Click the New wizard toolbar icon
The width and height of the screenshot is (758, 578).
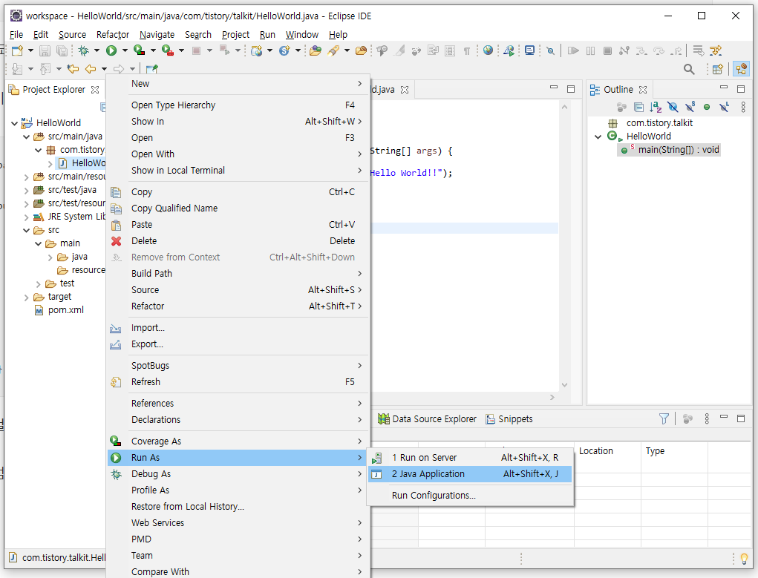tap(17, 50)
